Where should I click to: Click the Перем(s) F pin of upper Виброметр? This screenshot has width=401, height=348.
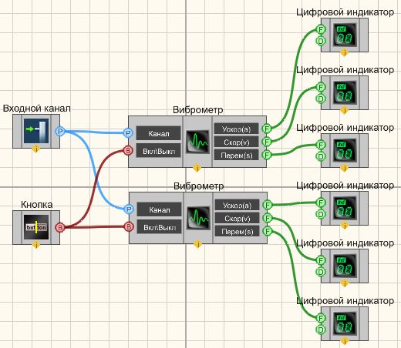[x=267, y=155]
